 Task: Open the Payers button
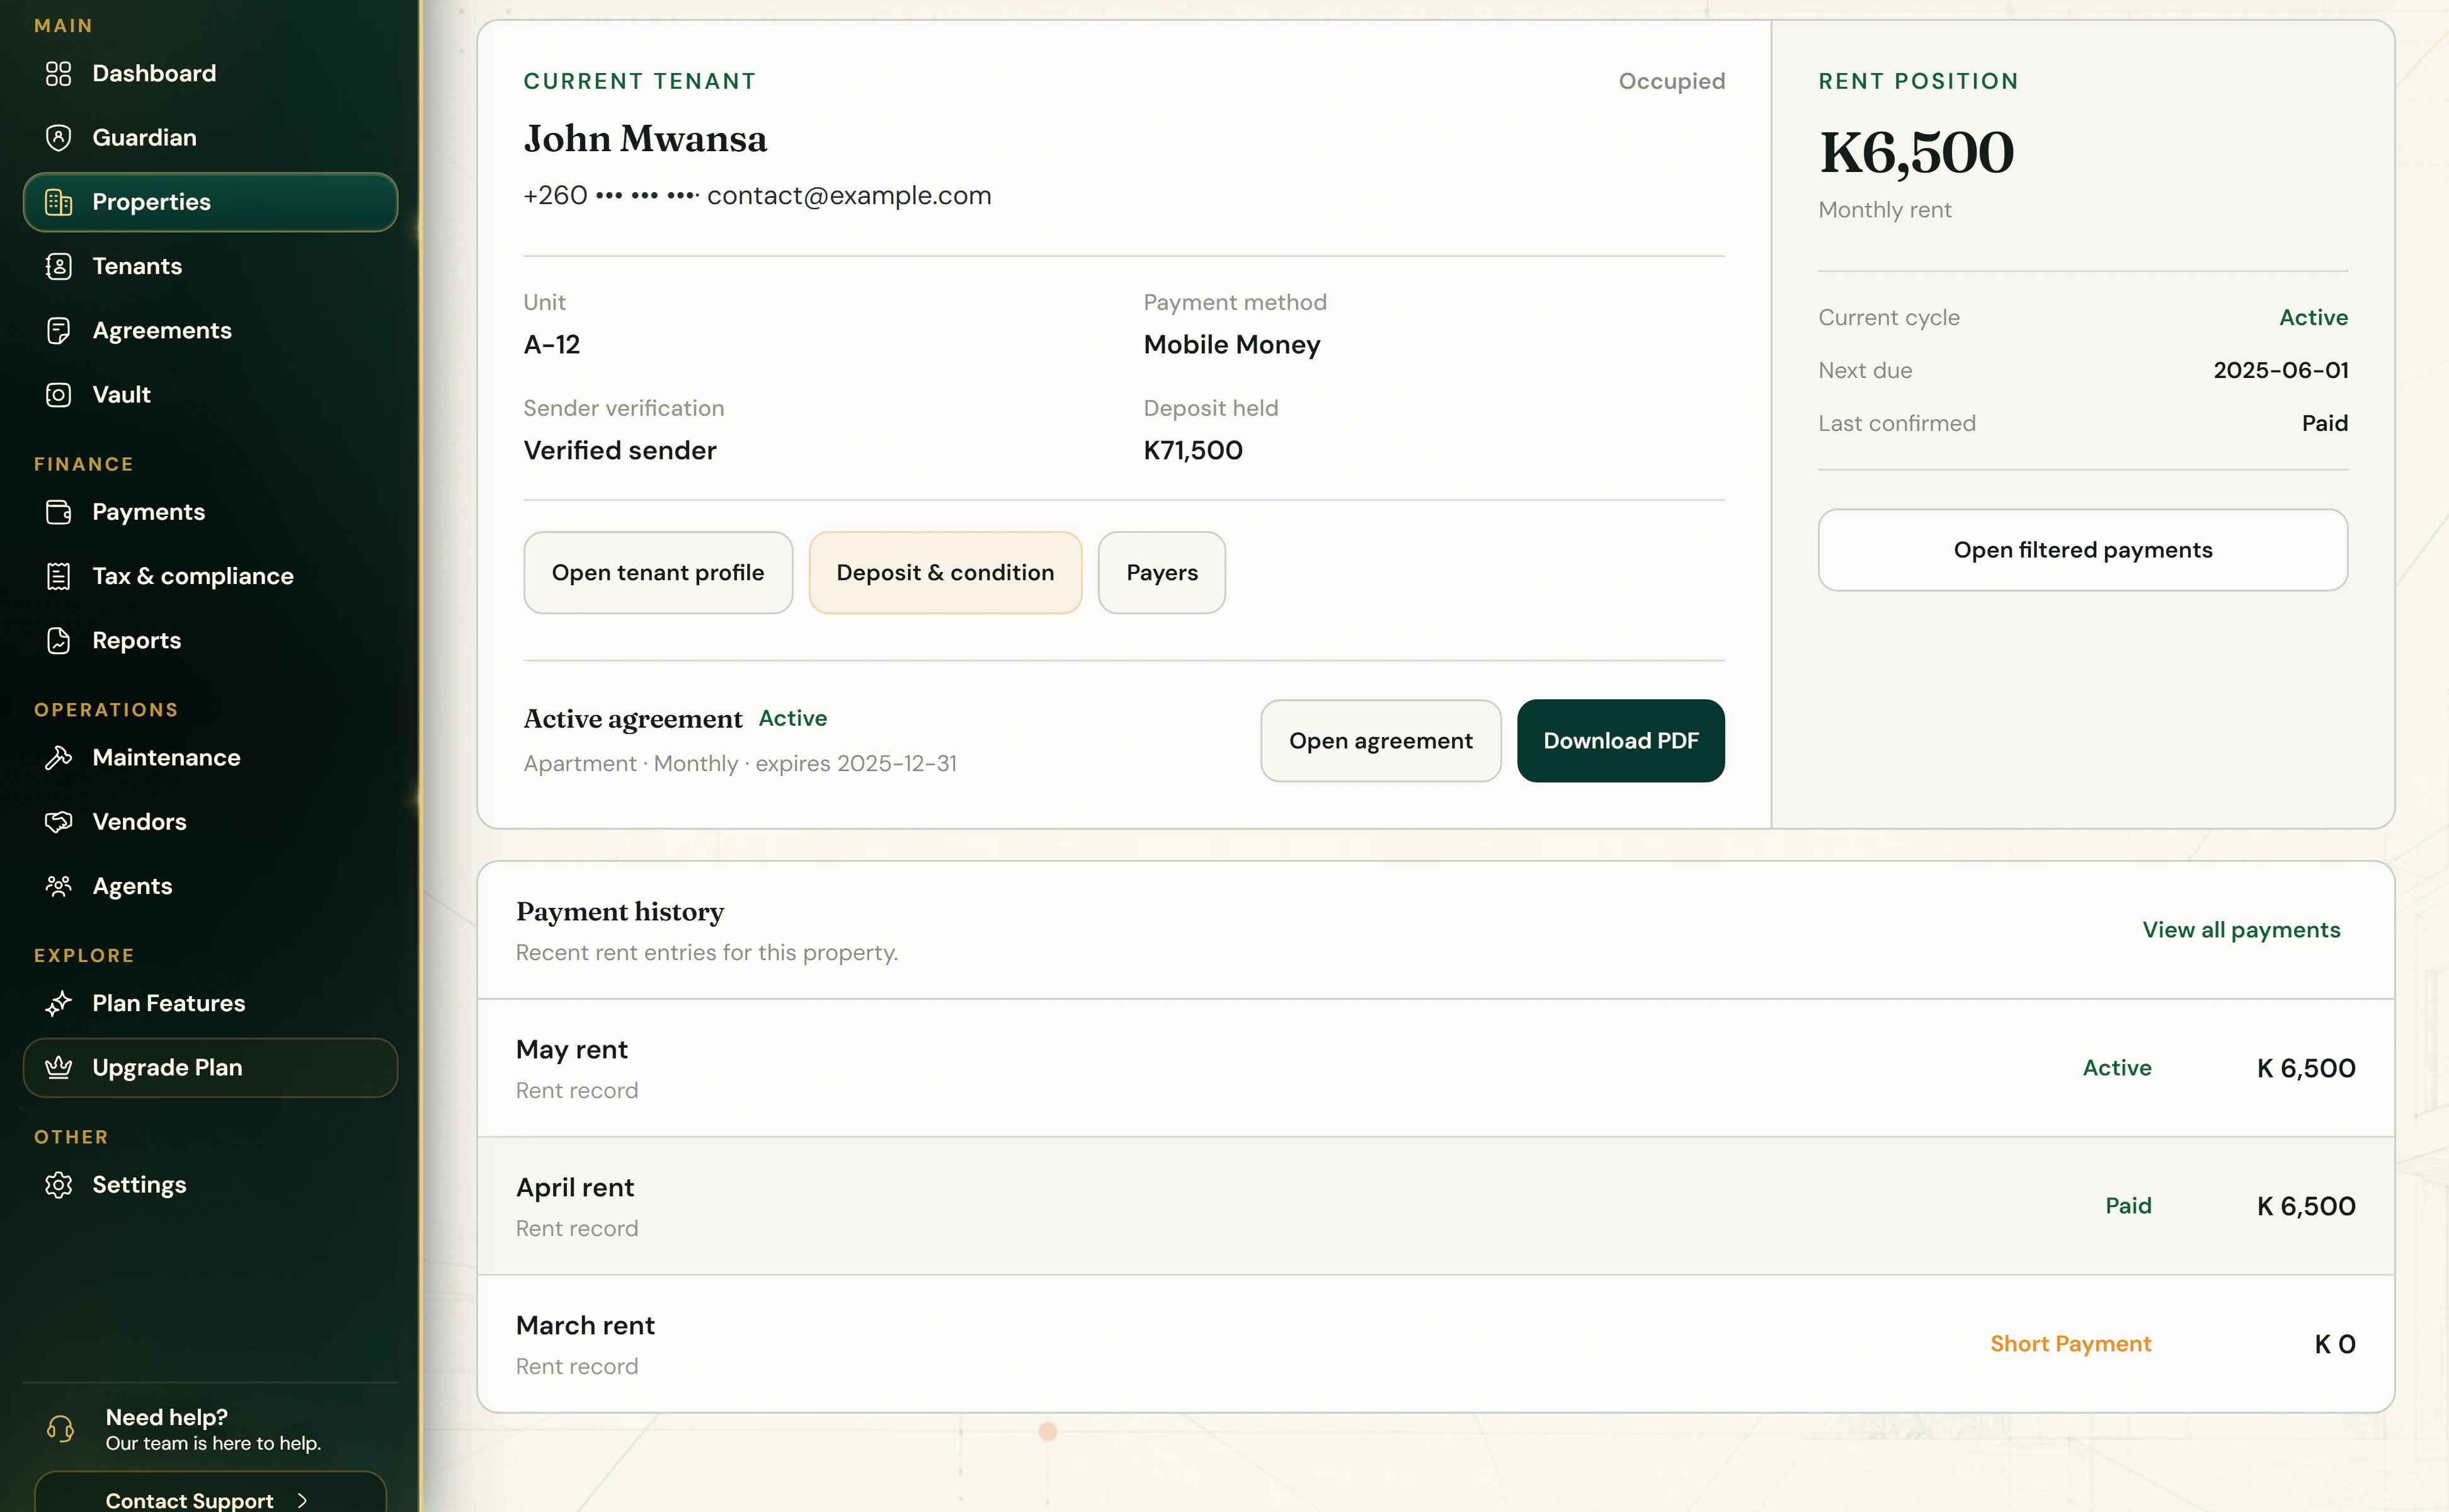tap(1162, 572)
